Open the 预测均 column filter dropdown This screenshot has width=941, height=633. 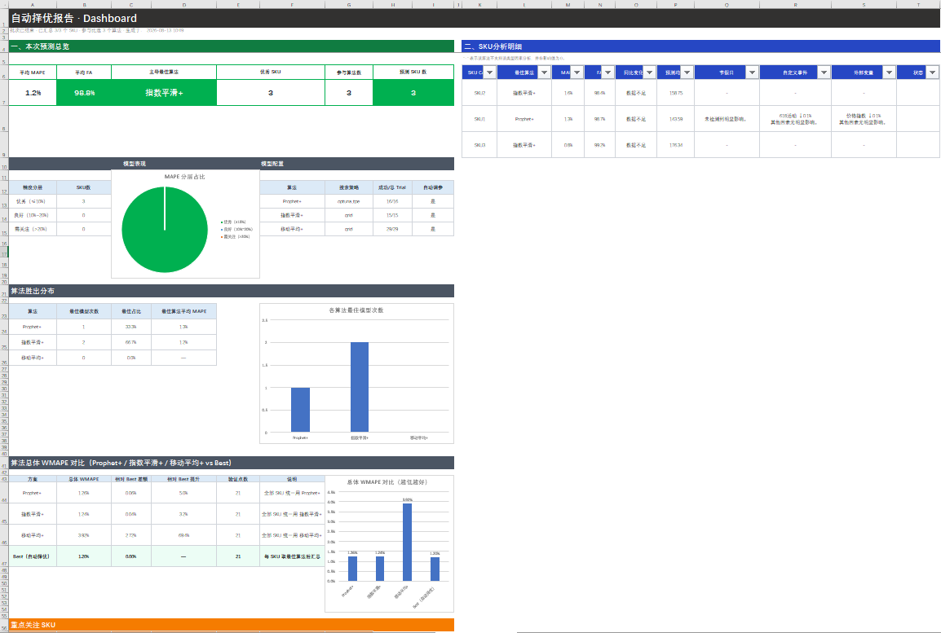pos(687,73)
